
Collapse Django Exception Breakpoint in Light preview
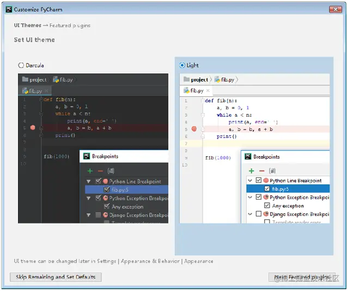250,214
